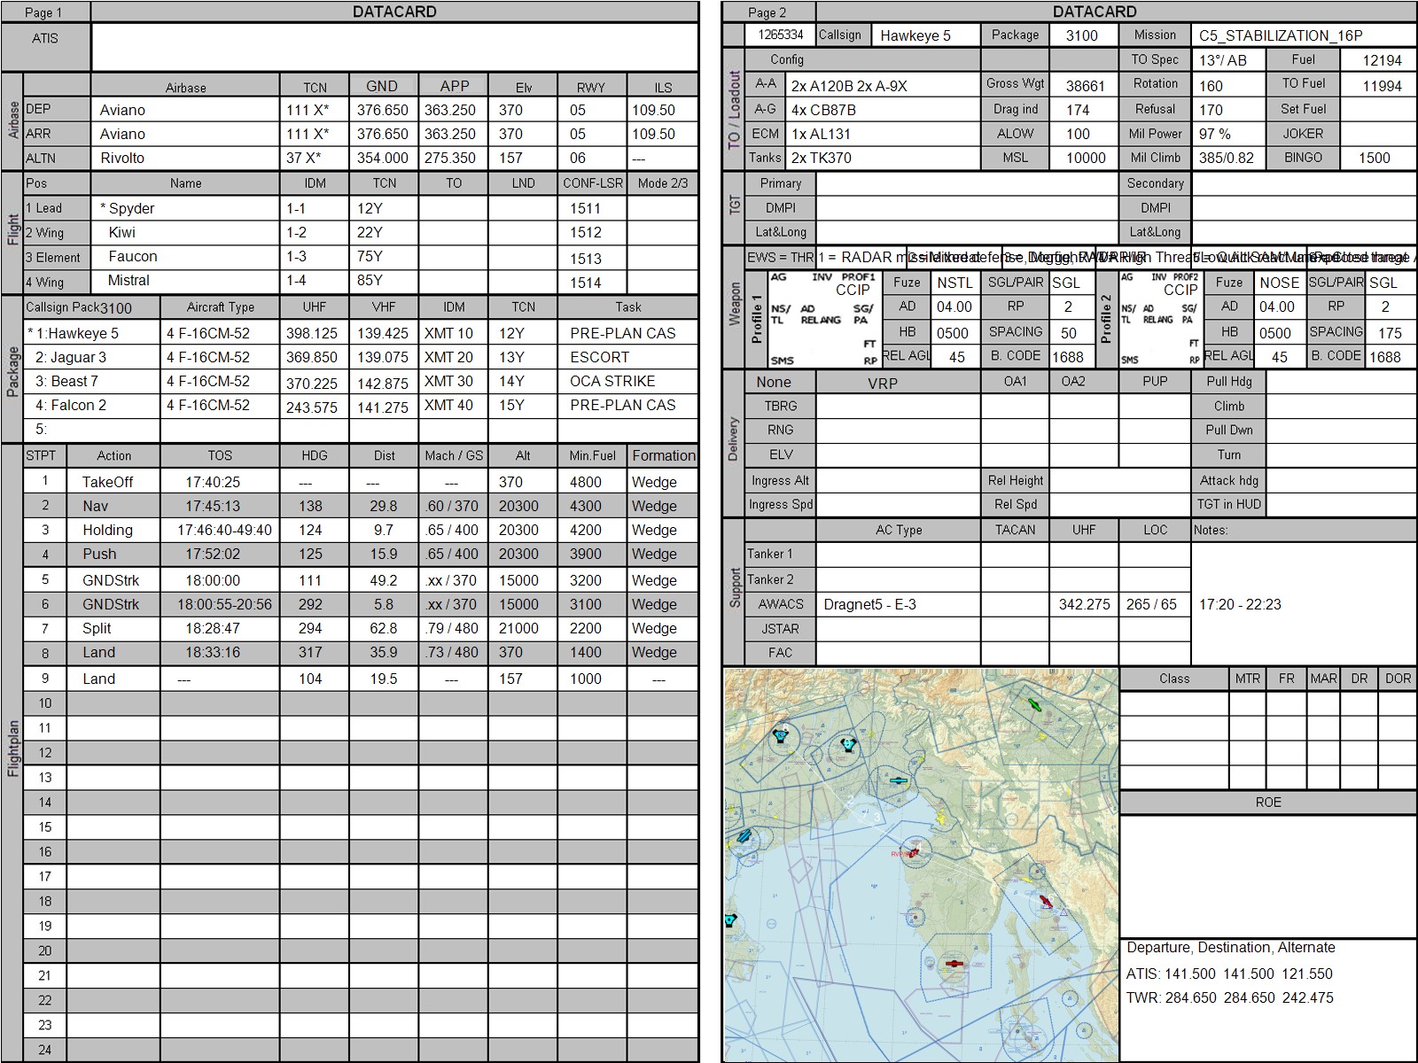Click the cyan diagonal double-runway icon on map
Image resolution: width=1418 pixels, height=1063 pixels.
[744, 836]
